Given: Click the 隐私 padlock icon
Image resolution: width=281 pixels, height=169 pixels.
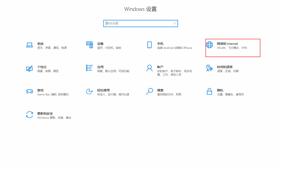Looking at the screenshot, I should [x=209, y=92].
